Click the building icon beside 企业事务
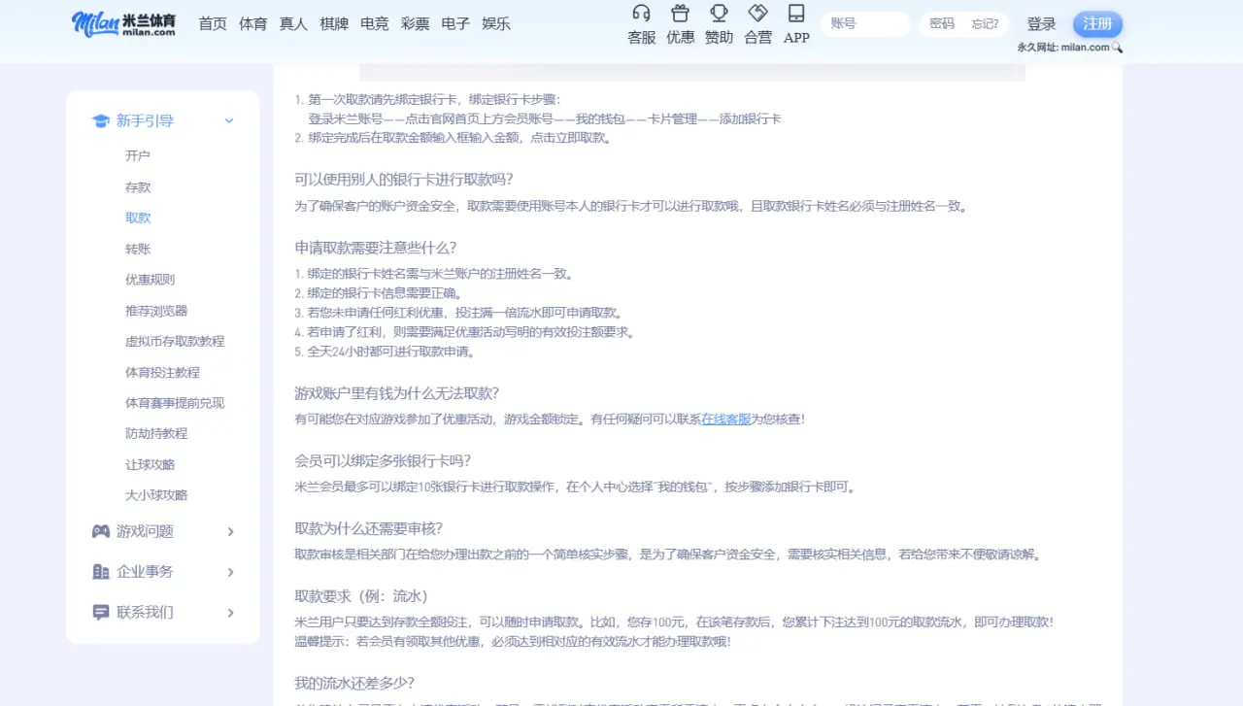The width and height of the screenshot is (1243, 706). tap(101, 571)
